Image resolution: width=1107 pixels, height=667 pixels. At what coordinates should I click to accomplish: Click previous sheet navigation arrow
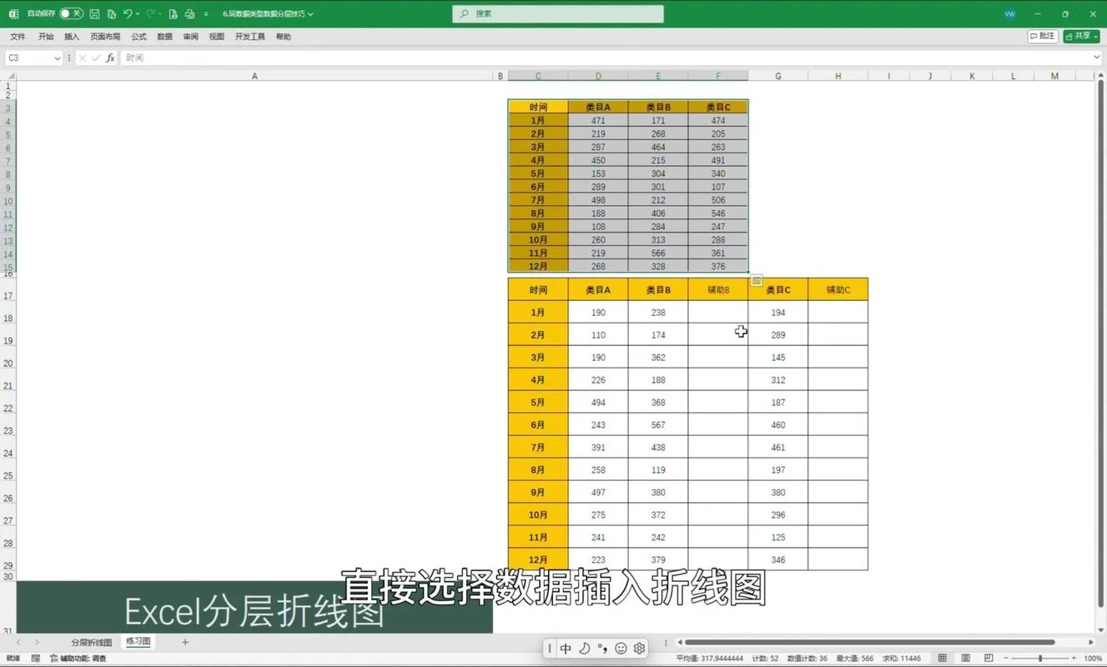point(18,642)
